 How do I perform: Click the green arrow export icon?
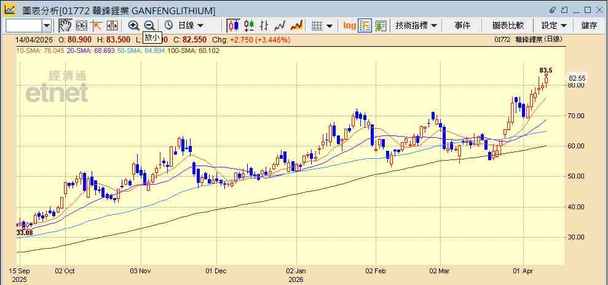point(381,26)
